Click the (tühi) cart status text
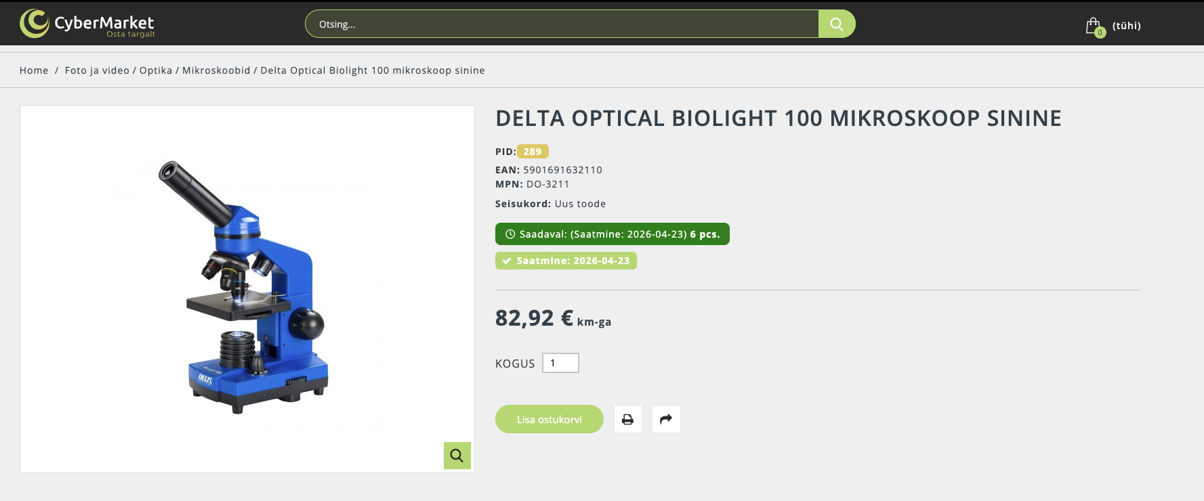 1126,26
